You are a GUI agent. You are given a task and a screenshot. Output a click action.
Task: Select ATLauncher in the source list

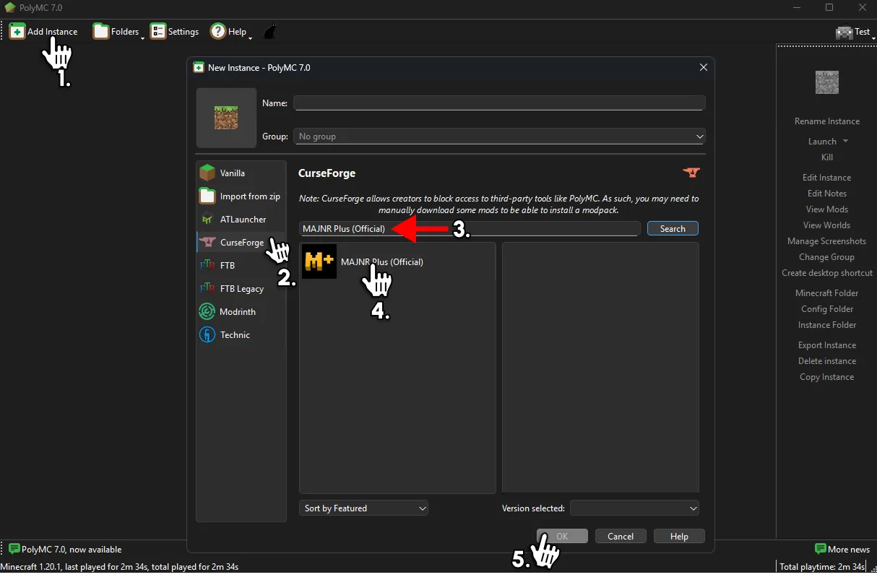pyautogui.click(x=241, y=220)
